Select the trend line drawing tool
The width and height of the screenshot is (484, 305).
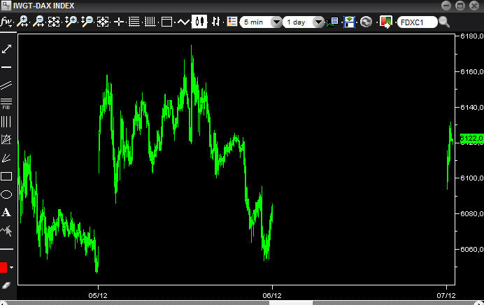6,49
